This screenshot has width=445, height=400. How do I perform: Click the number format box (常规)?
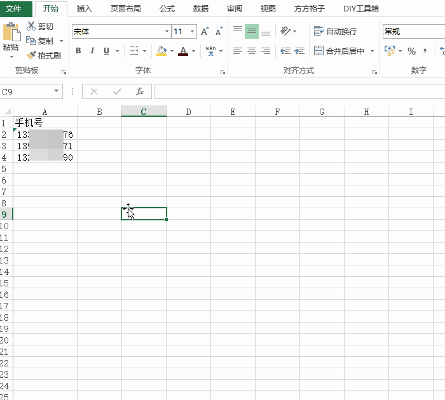tap(413, 31)
